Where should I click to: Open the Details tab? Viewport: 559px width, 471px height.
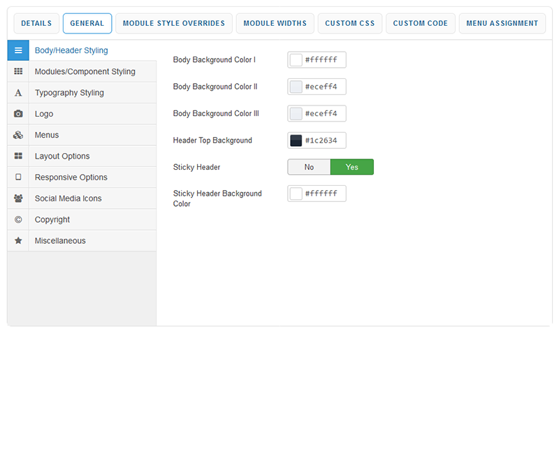[36, 23]
